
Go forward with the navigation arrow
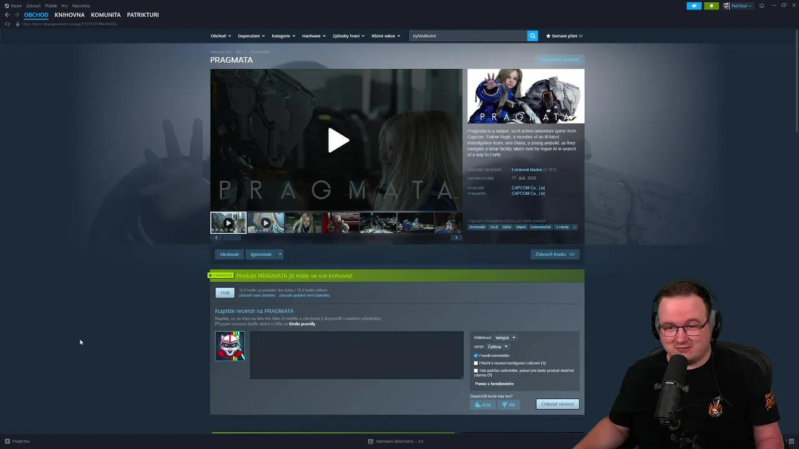coord(16,15)
